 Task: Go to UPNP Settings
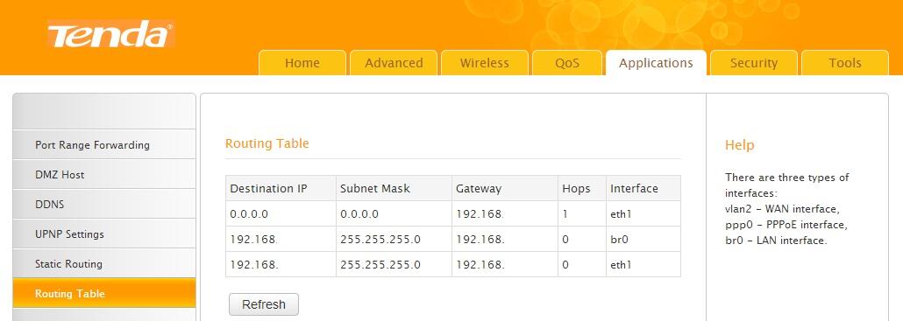point(104,234)
